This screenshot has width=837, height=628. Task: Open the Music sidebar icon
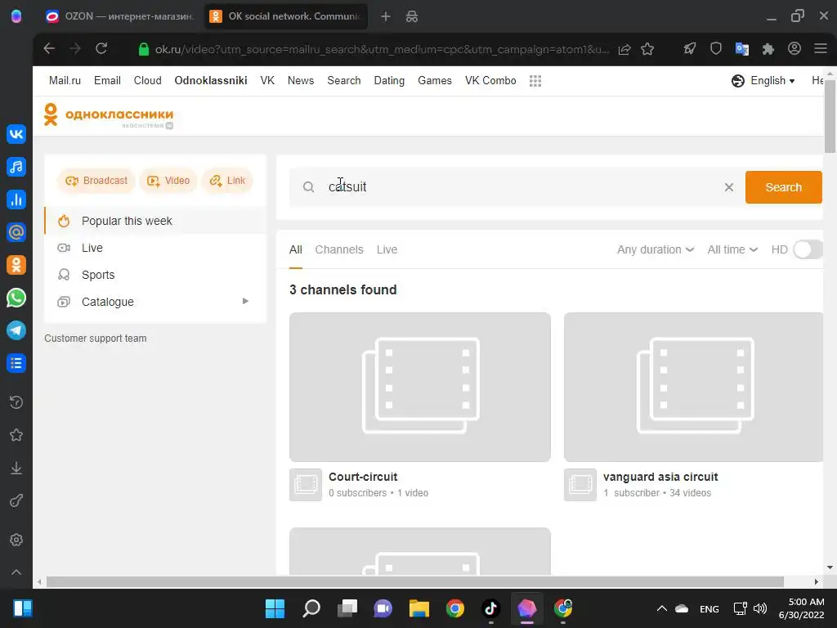coord(16,167)
